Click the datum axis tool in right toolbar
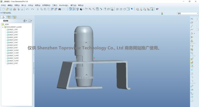199x107 pixels. [192, 26]
